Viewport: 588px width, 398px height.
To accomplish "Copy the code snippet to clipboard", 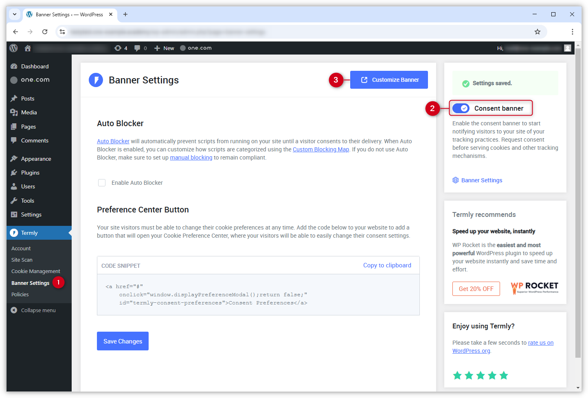I will coord(387,265).
